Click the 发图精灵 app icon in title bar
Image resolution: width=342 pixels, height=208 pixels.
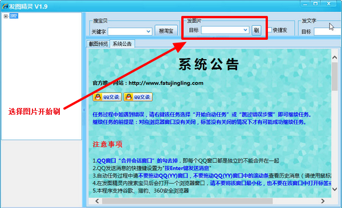(5, 6)
